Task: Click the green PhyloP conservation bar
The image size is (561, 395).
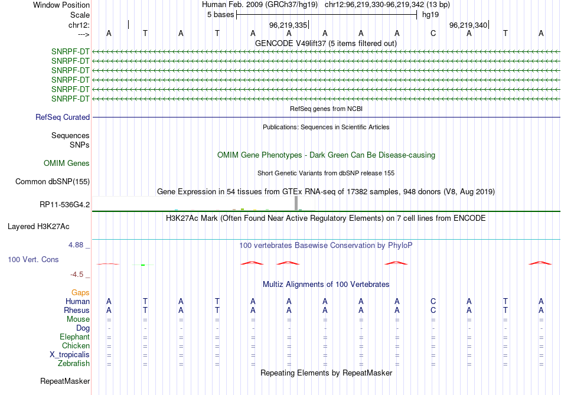Action: 143,265
